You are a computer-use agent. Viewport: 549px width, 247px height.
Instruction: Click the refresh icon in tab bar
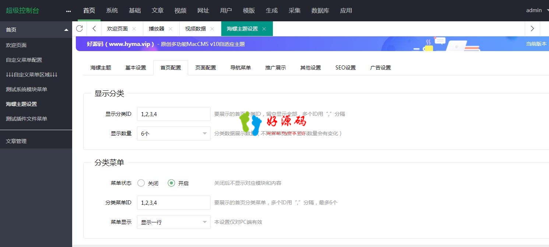tap(79, 29)
